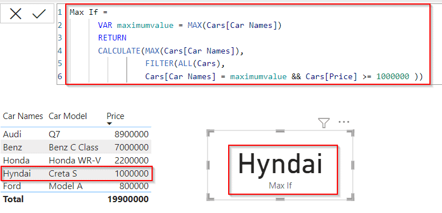The height and width of the screenshot is (213, 442).
Task: Select the Creta S cell
Action: (63, 174)
